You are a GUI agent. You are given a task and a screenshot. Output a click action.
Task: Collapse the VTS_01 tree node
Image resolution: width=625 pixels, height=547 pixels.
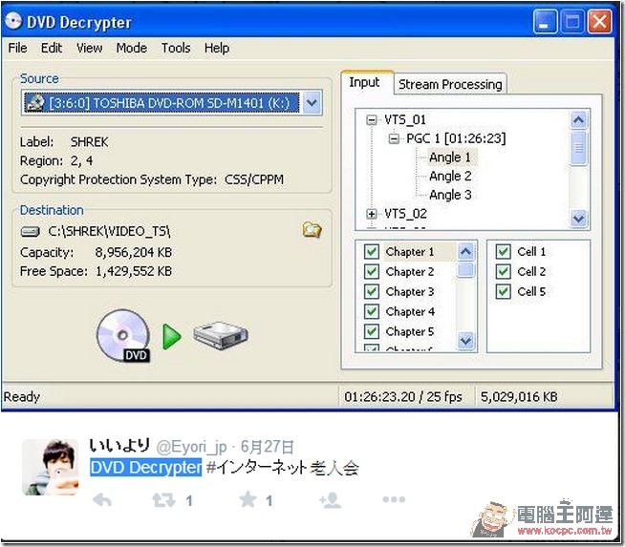[x=372, y=120]
